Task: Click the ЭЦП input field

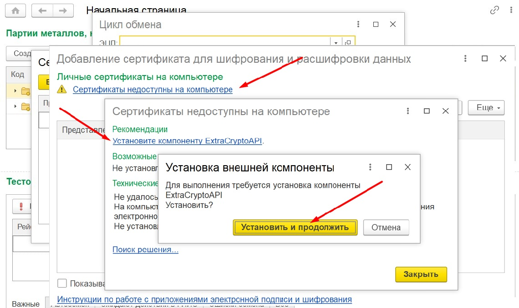Action: (225, 42)
